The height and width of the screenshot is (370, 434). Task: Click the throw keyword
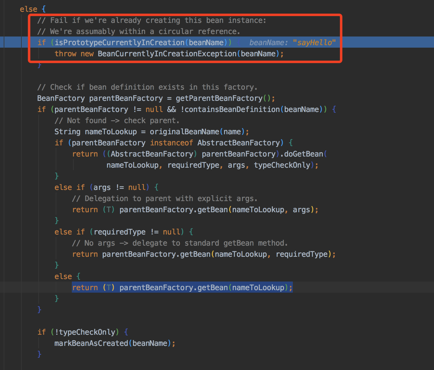65,54
